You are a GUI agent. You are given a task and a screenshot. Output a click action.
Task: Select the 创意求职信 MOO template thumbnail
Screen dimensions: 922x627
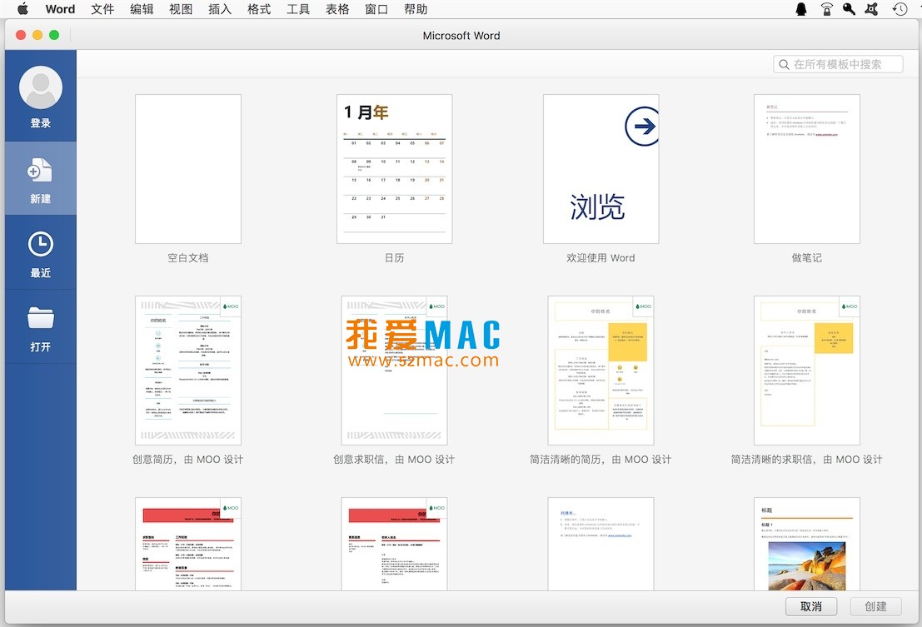[x=394, y=371]
